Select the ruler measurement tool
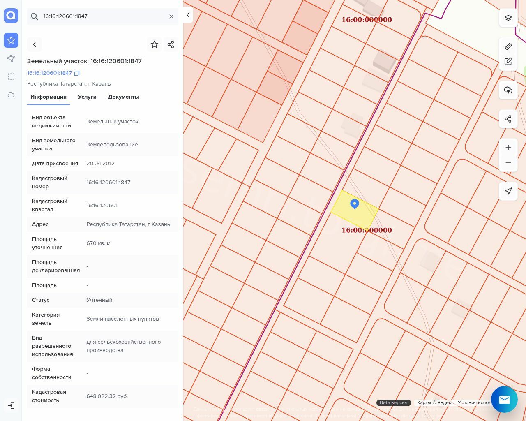 508,46
